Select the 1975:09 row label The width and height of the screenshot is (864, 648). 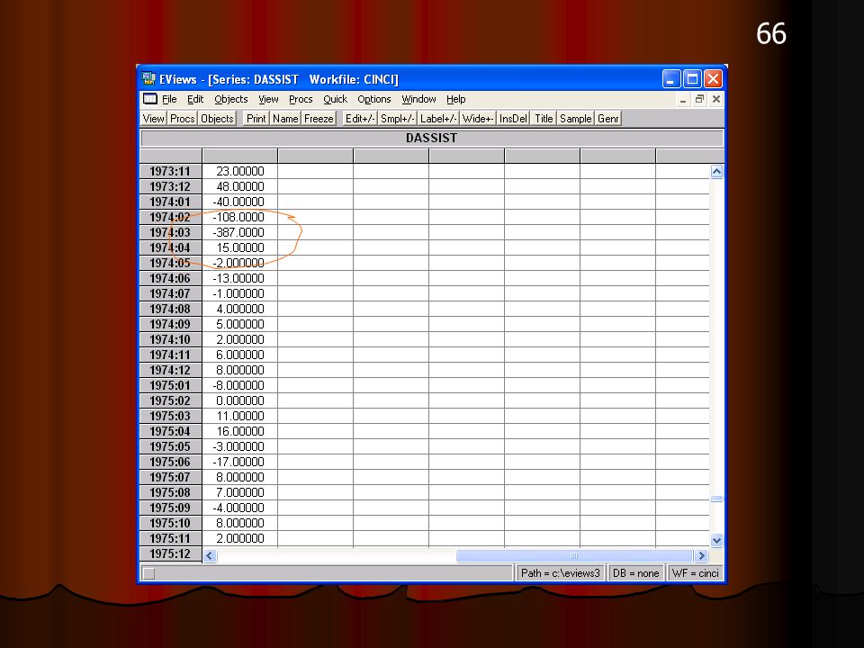point(171,508)
